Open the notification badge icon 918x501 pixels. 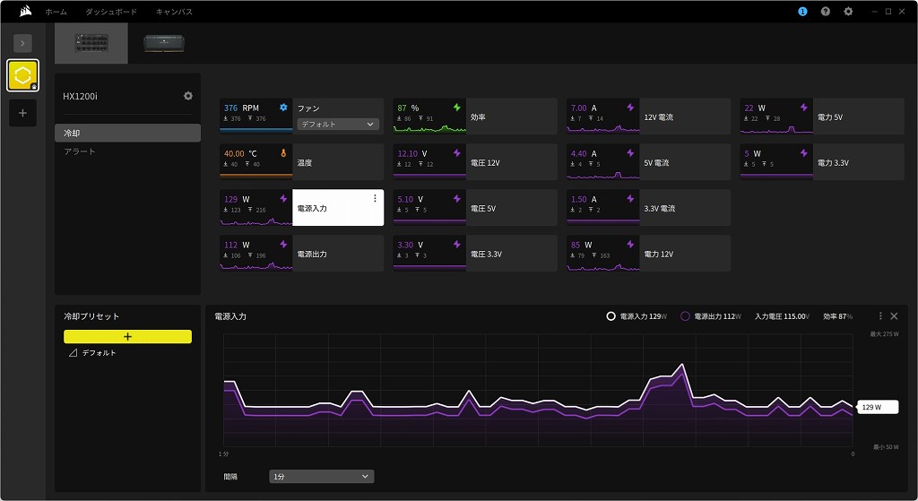[802, 11]
